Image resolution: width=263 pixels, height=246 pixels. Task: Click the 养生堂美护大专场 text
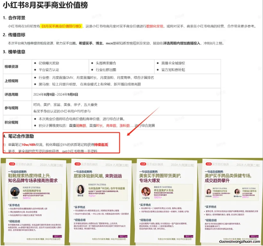164,190
